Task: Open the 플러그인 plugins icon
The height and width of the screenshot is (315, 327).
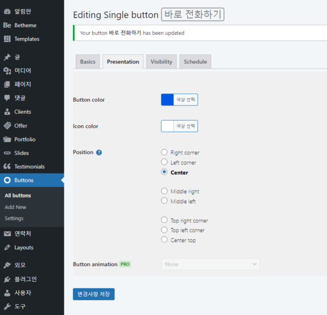Action: 7,279
